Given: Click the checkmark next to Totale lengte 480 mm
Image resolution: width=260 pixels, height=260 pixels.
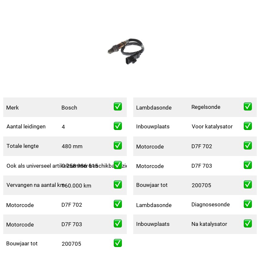Looking at the screenshot, I should pos(118,145).
